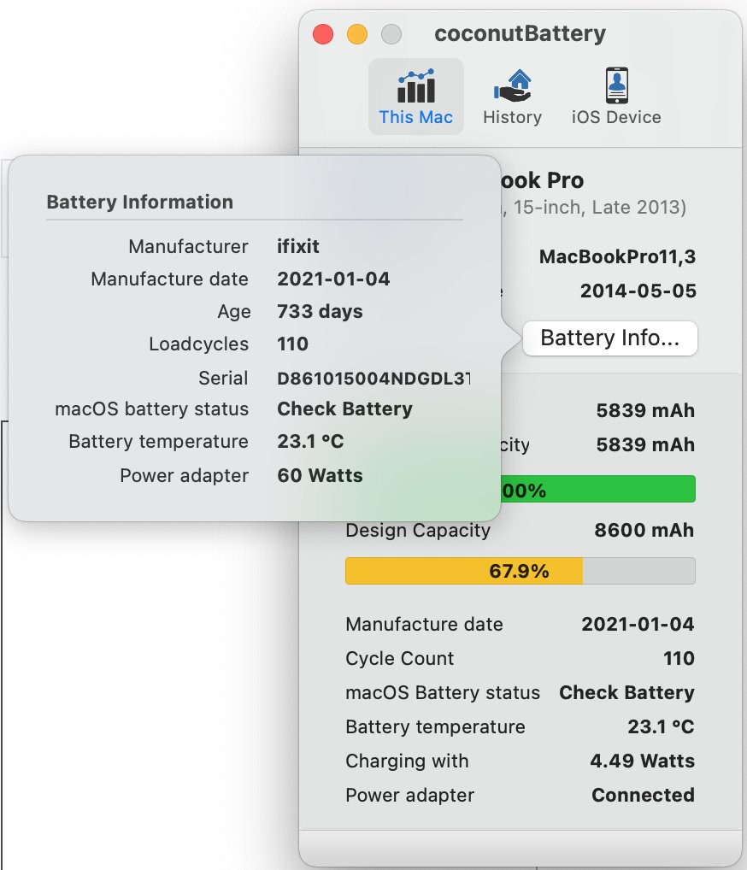Click the model identifier MacBookPro11,3
Viewport: 747px width, 870px height.
(x=617, y=257)
